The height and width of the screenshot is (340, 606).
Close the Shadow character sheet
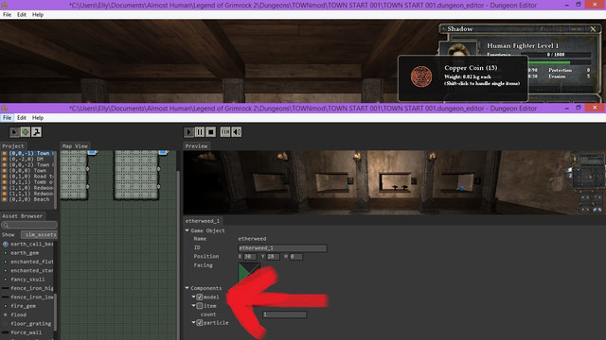click(593, 29)
